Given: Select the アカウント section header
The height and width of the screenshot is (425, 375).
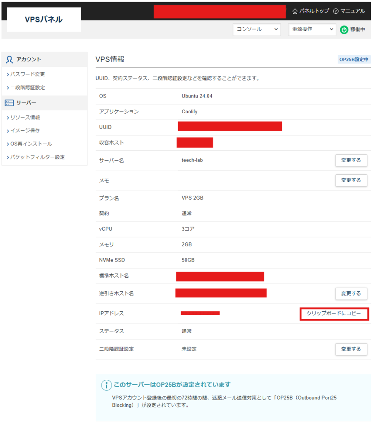Looking at the screenshot, I should tap(45, 60).
